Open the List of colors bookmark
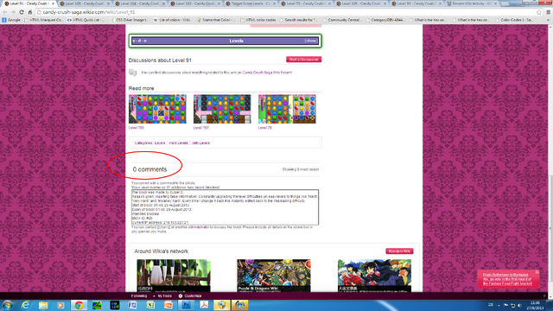553x311 pixels. 173,20
